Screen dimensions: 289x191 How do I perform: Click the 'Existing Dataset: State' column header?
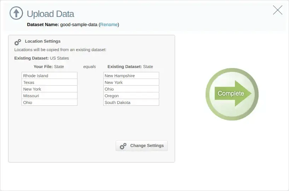pos(130,67)
